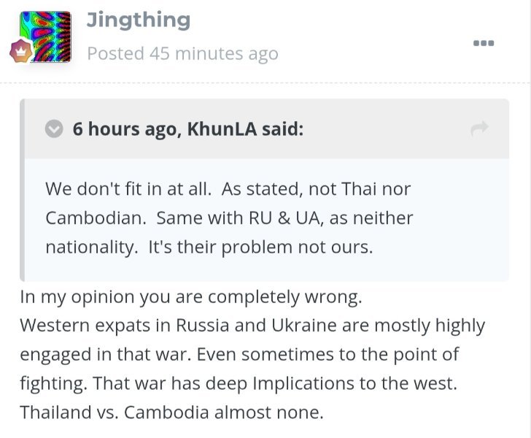Click the line starting "fighting. That war has deep"
Image resolution: width=531 pixels, height=438 pixels.
pos(239,384)
